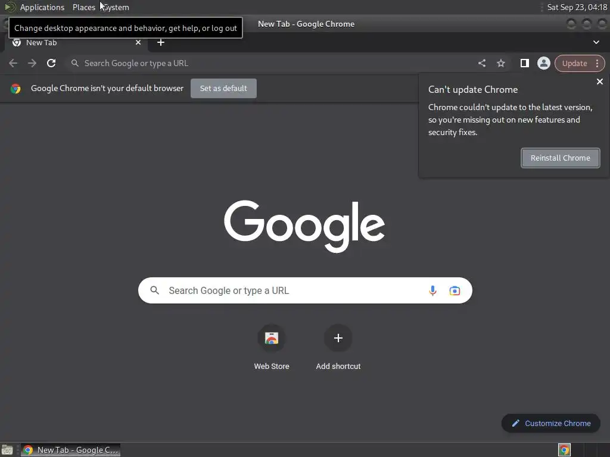Search by image with camera lens icon
Screen dimensions: 610x457
click(x=455, y=290)
